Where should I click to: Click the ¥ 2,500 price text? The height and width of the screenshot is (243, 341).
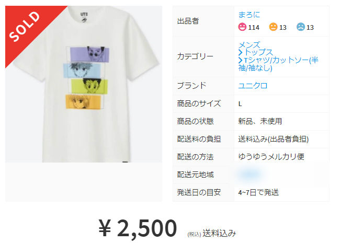[x=138, y=228]
